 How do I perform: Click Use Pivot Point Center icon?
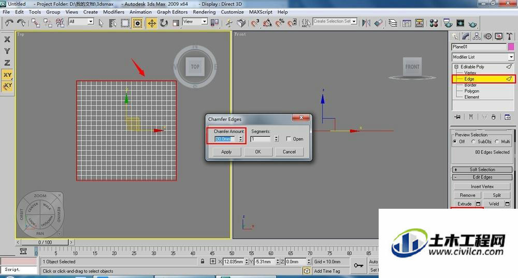(214, 23)
